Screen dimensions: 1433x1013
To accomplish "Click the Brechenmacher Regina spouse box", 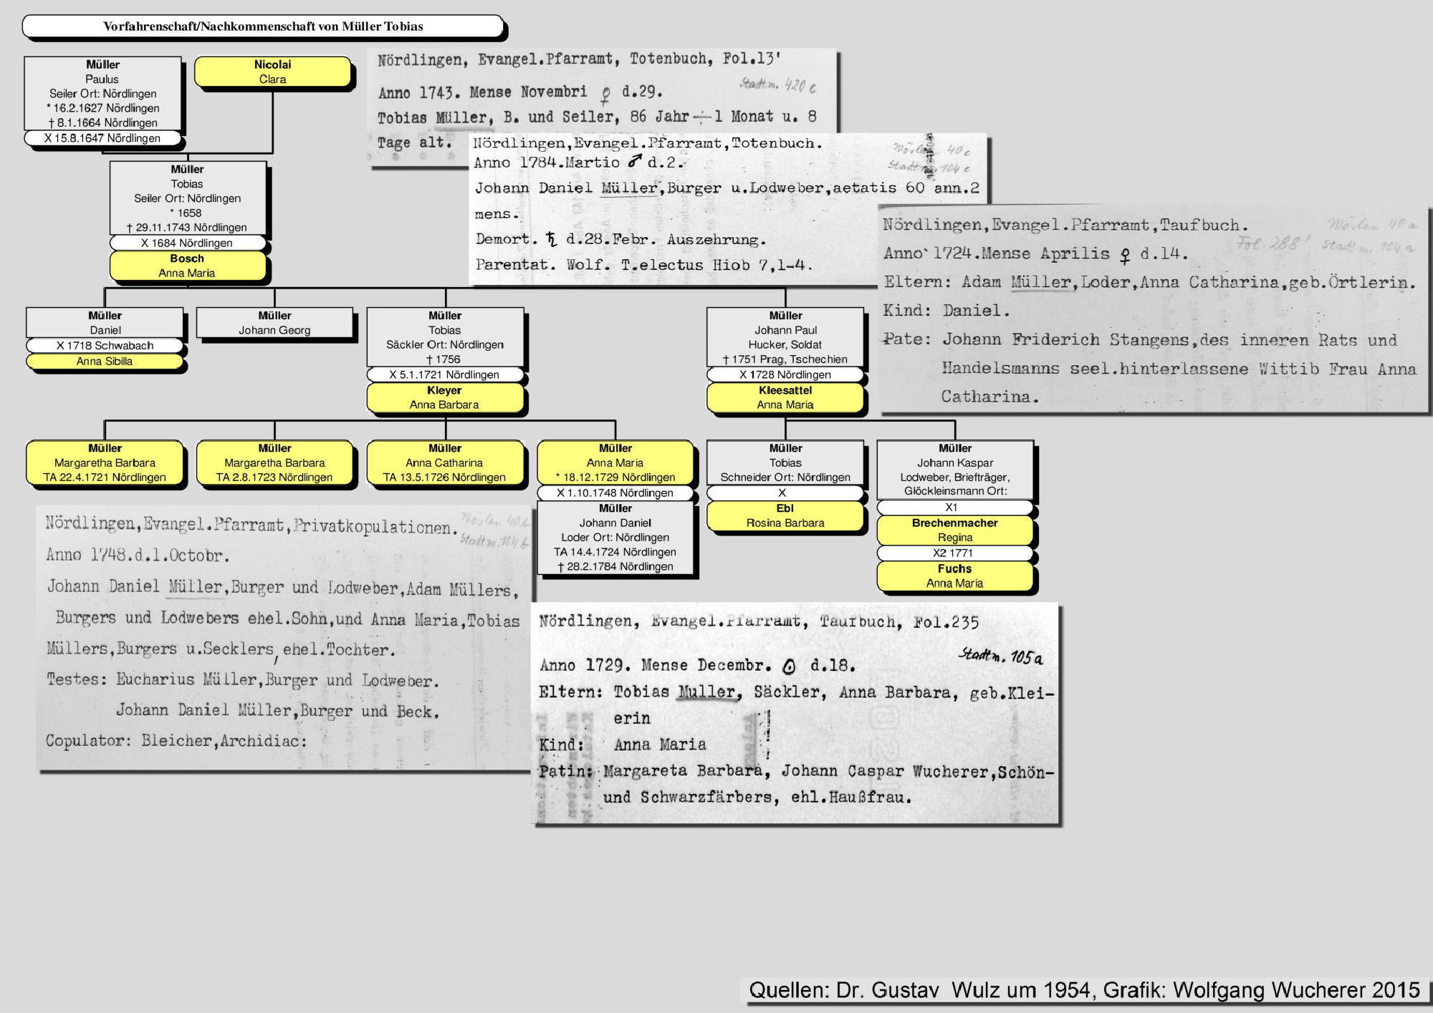I will point(954,530).
